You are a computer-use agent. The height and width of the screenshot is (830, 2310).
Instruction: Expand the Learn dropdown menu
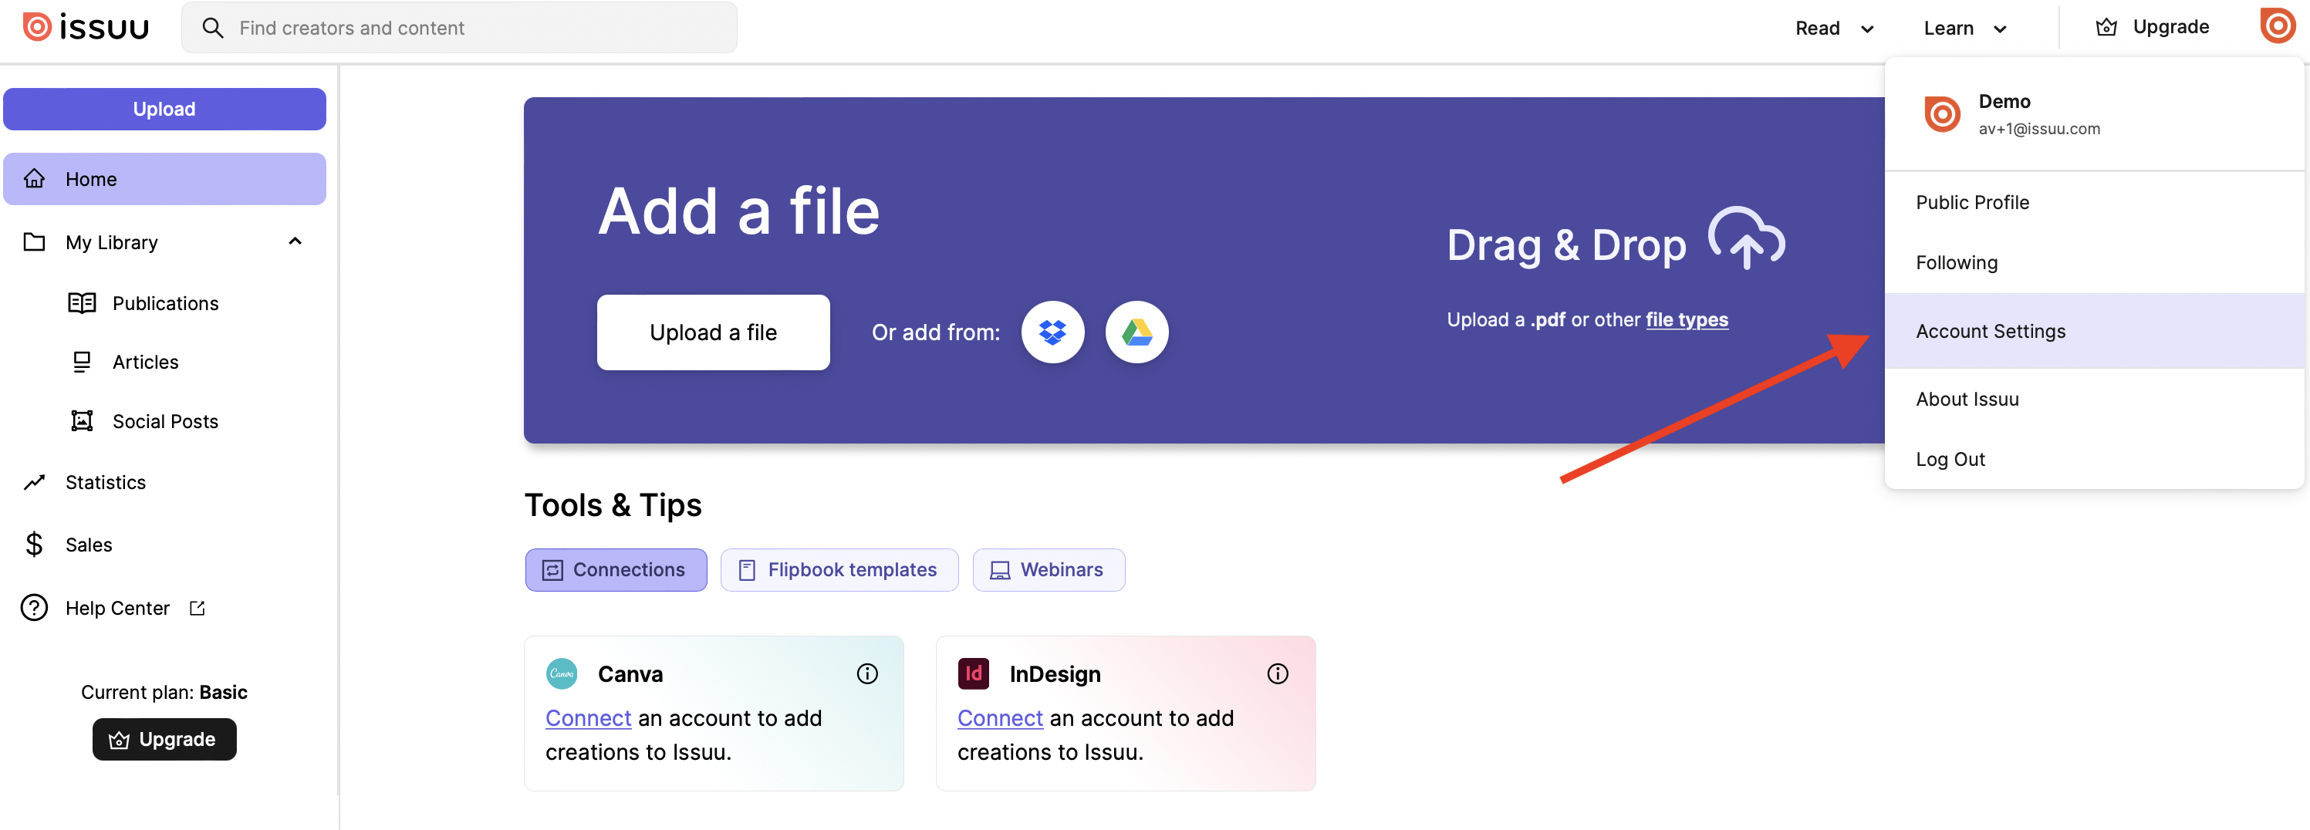[1965, 29]
